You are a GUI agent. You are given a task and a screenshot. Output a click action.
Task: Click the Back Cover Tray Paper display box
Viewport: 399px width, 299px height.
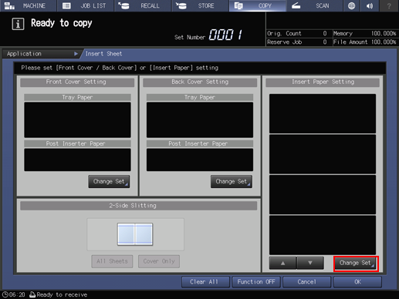point(200,120)
